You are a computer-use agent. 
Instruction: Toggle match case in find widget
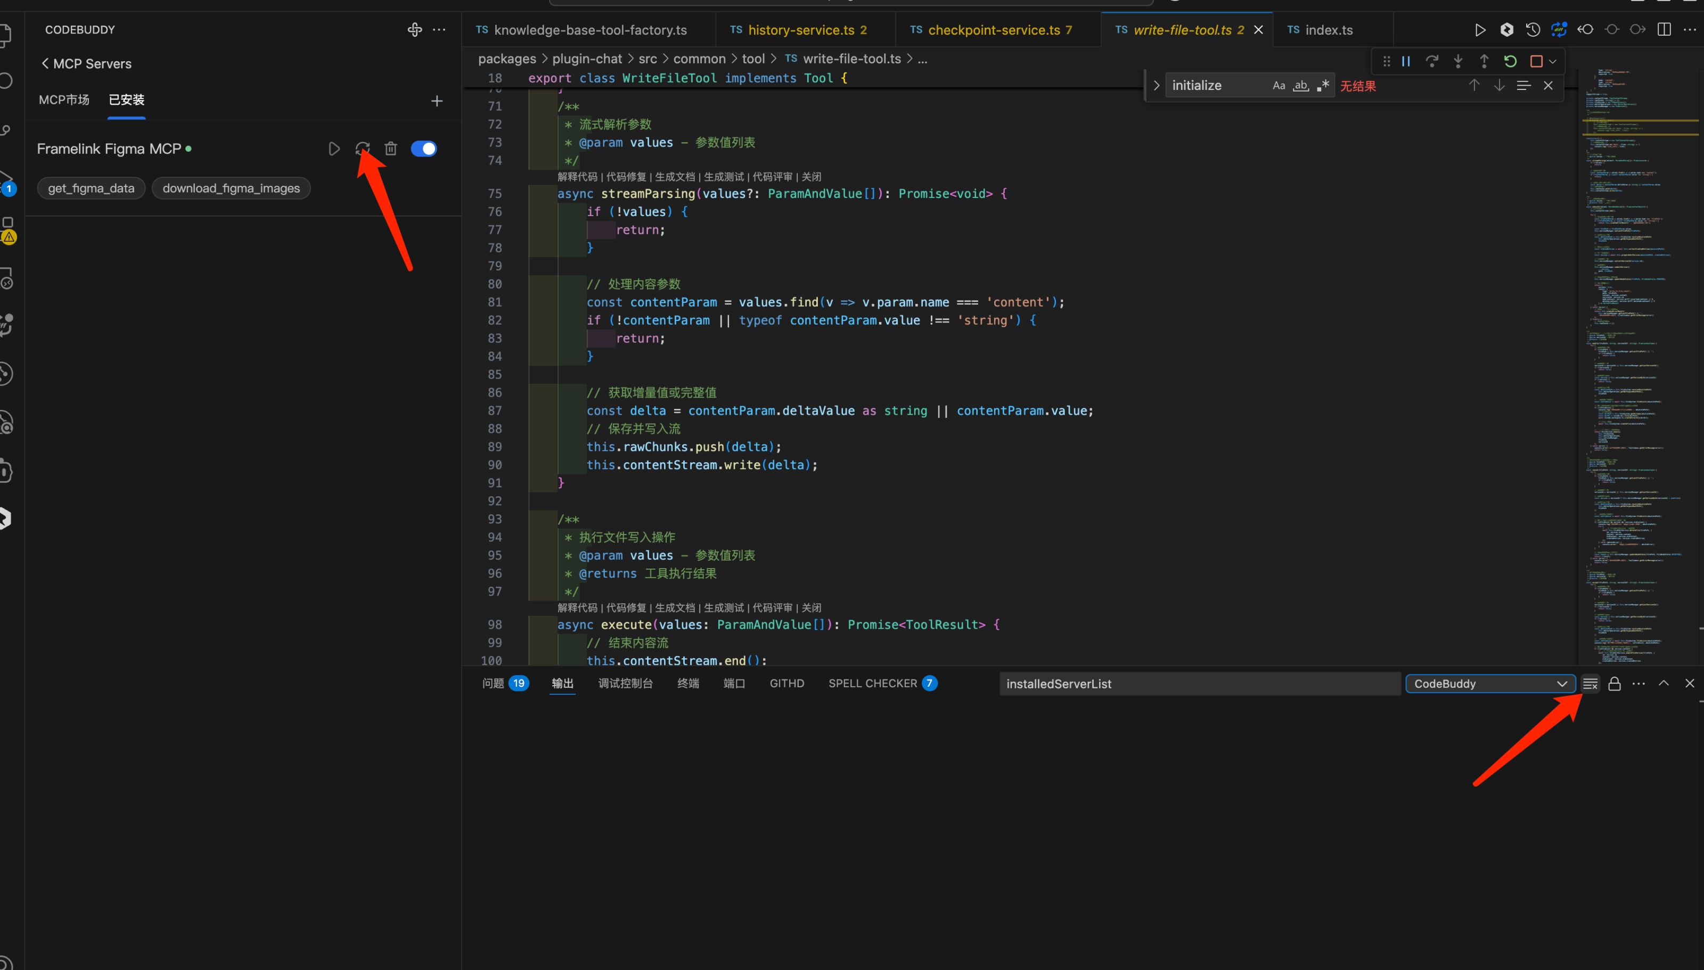coord(1279,86)
